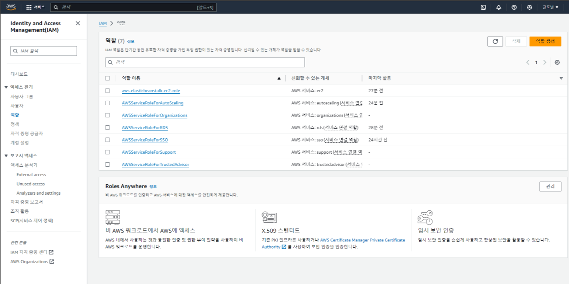Focus the top AWS search bar
Image resolution: width=569 pixels, height=284 pixels.
133,7
